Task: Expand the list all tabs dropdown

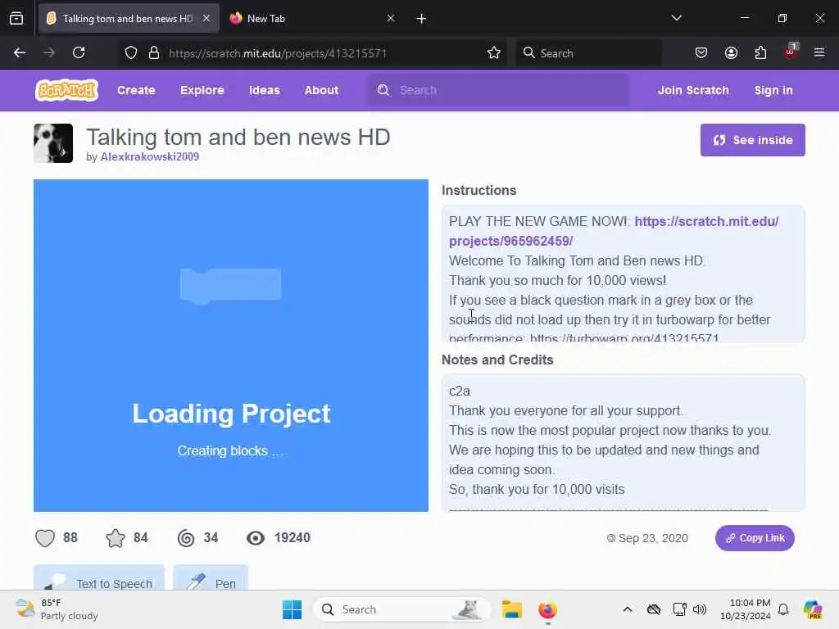Action: [676, 18]
